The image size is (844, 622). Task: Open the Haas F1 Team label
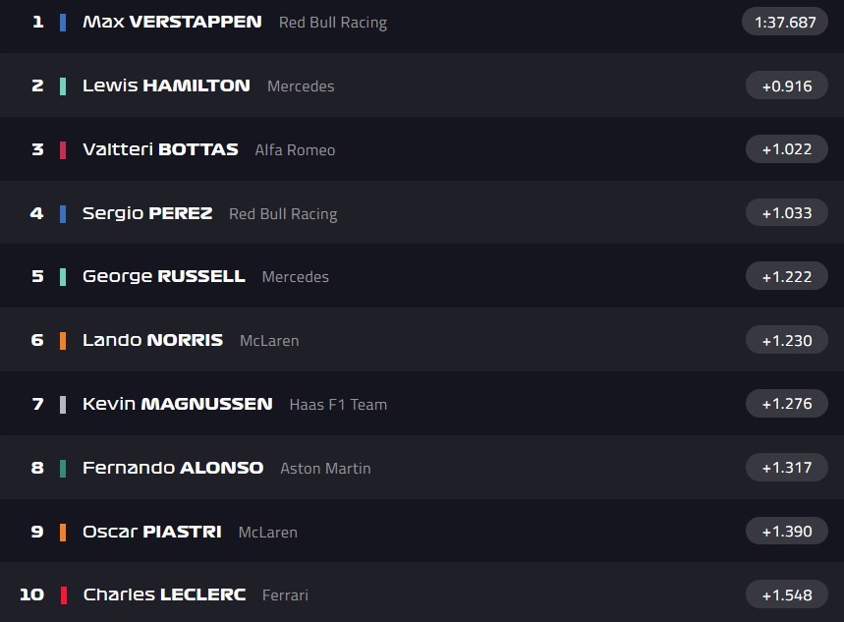coord(338,404)
